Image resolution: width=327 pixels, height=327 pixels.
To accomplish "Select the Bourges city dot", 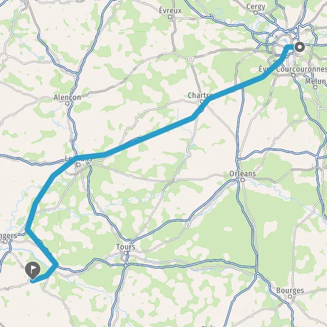I will click(290, 296).
